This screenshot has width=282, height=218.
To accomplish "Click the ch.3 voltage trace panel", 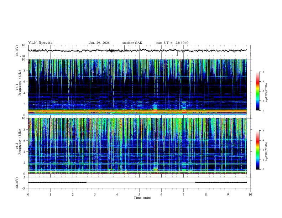I will [x=140, y=183].
